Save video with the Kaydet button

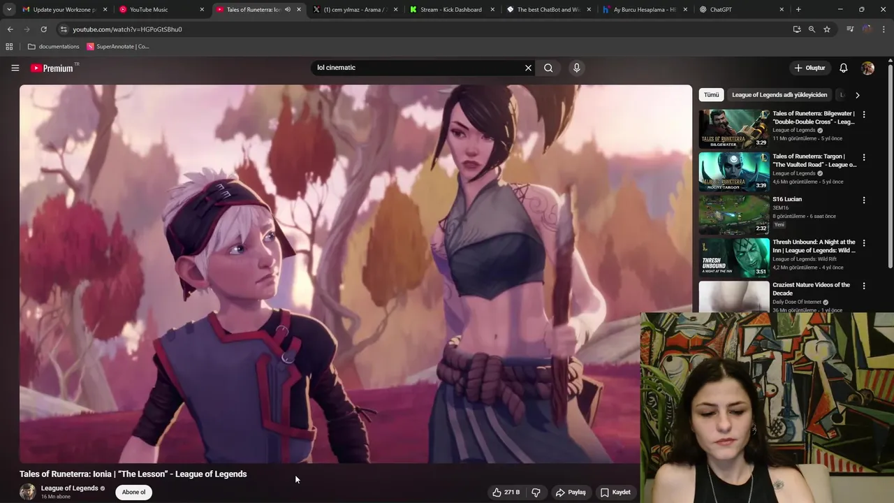pos(615,492)
